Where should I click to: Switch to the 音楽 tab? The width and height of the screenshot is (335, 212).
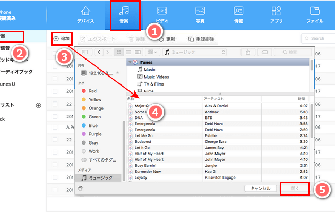(x=124, y=15)
